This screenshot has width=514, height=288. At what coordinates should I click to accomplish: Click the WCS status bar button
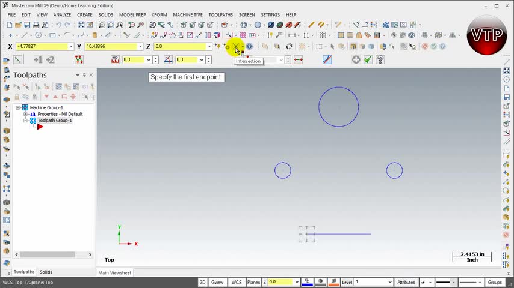coord(237,282)
